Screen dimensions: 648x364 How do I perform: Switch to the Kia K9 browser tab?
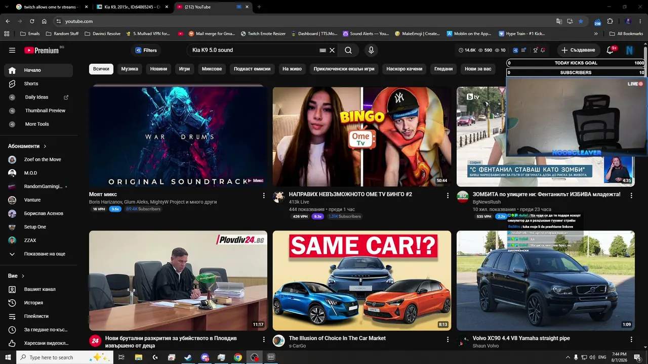[x=133, y=7]
